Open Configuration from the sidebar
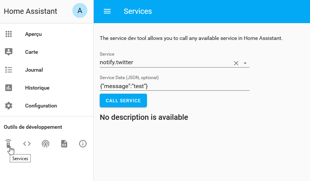This screenshot has height=181, width=310. pos(41,106)
